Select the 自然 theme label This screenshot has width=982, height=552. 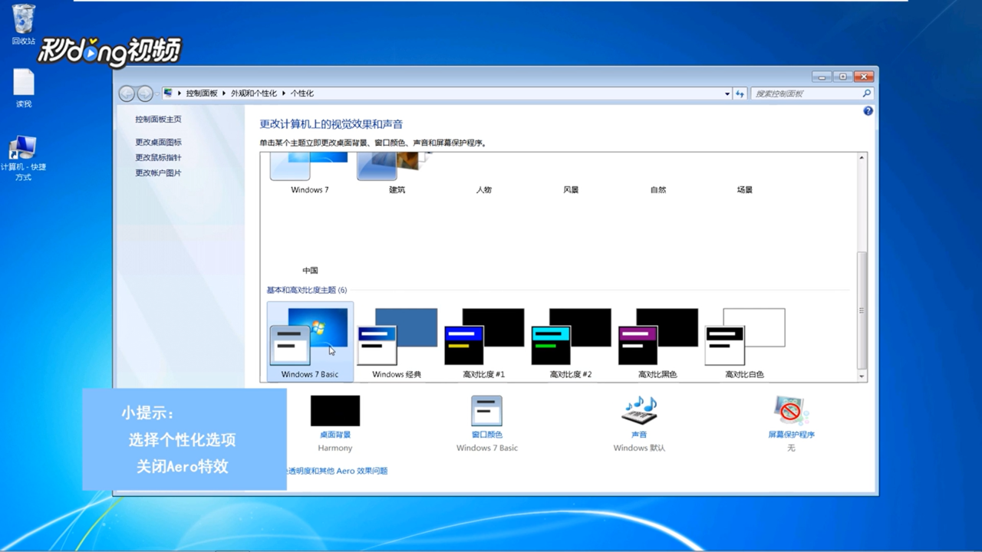tap(658, 190)
